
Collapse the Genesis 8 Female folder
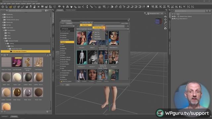(5, 41)
